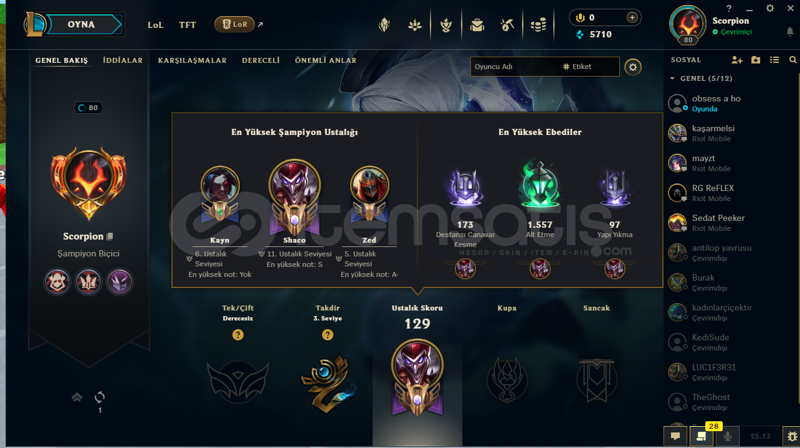Collapse the GENEL (5/12) friends group
Viewport: 800px width, 448px height.
pos(701,78)
